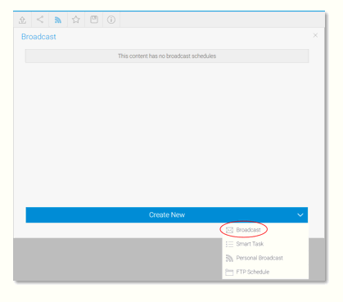
Task: Click the blue broadcast feed toolbar icon
Action: (x=58, y=20)
